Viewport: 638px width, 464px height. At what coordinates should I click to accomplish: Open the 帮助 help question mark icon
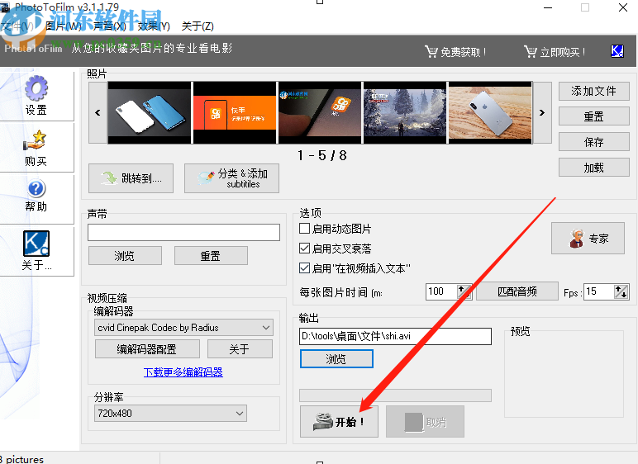[36, 189]
